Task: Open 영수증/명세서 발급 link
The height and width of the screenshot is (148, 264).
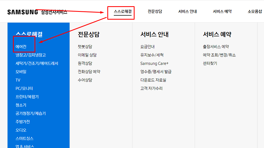Action: [156, 72]
